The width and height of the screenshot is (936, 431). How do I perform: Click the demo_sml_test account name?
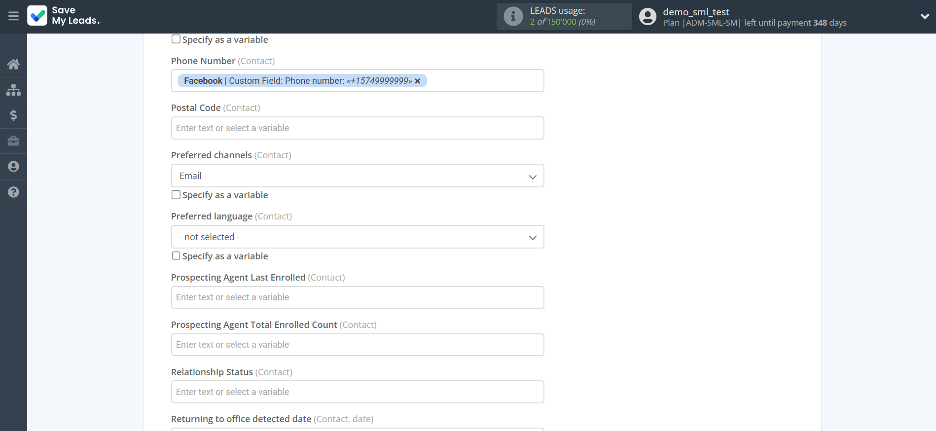(x=696, y=12)
